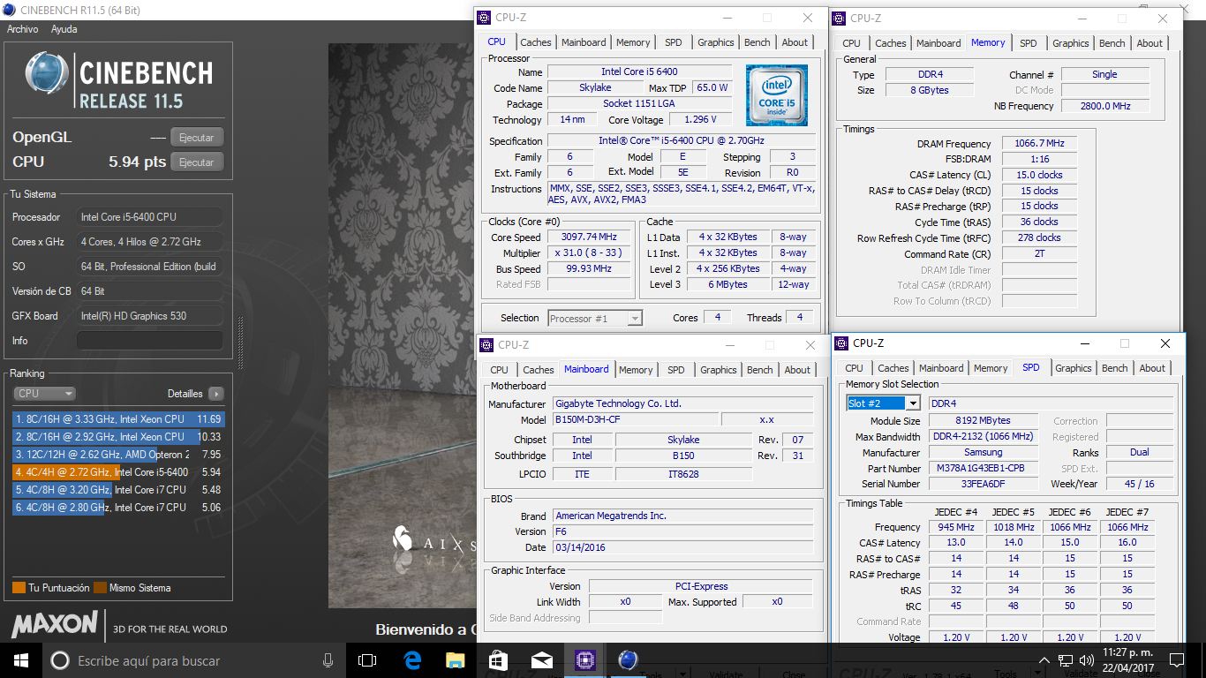Click the Core Speed value 3097.74 MHz
This screenshot has height=678, width=1206.
[589, 237]
